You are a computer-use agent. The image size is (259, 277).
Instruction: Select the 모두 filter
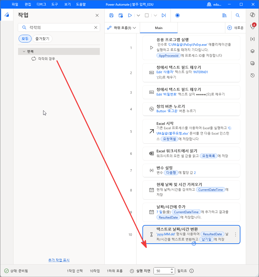coord(25,39)
